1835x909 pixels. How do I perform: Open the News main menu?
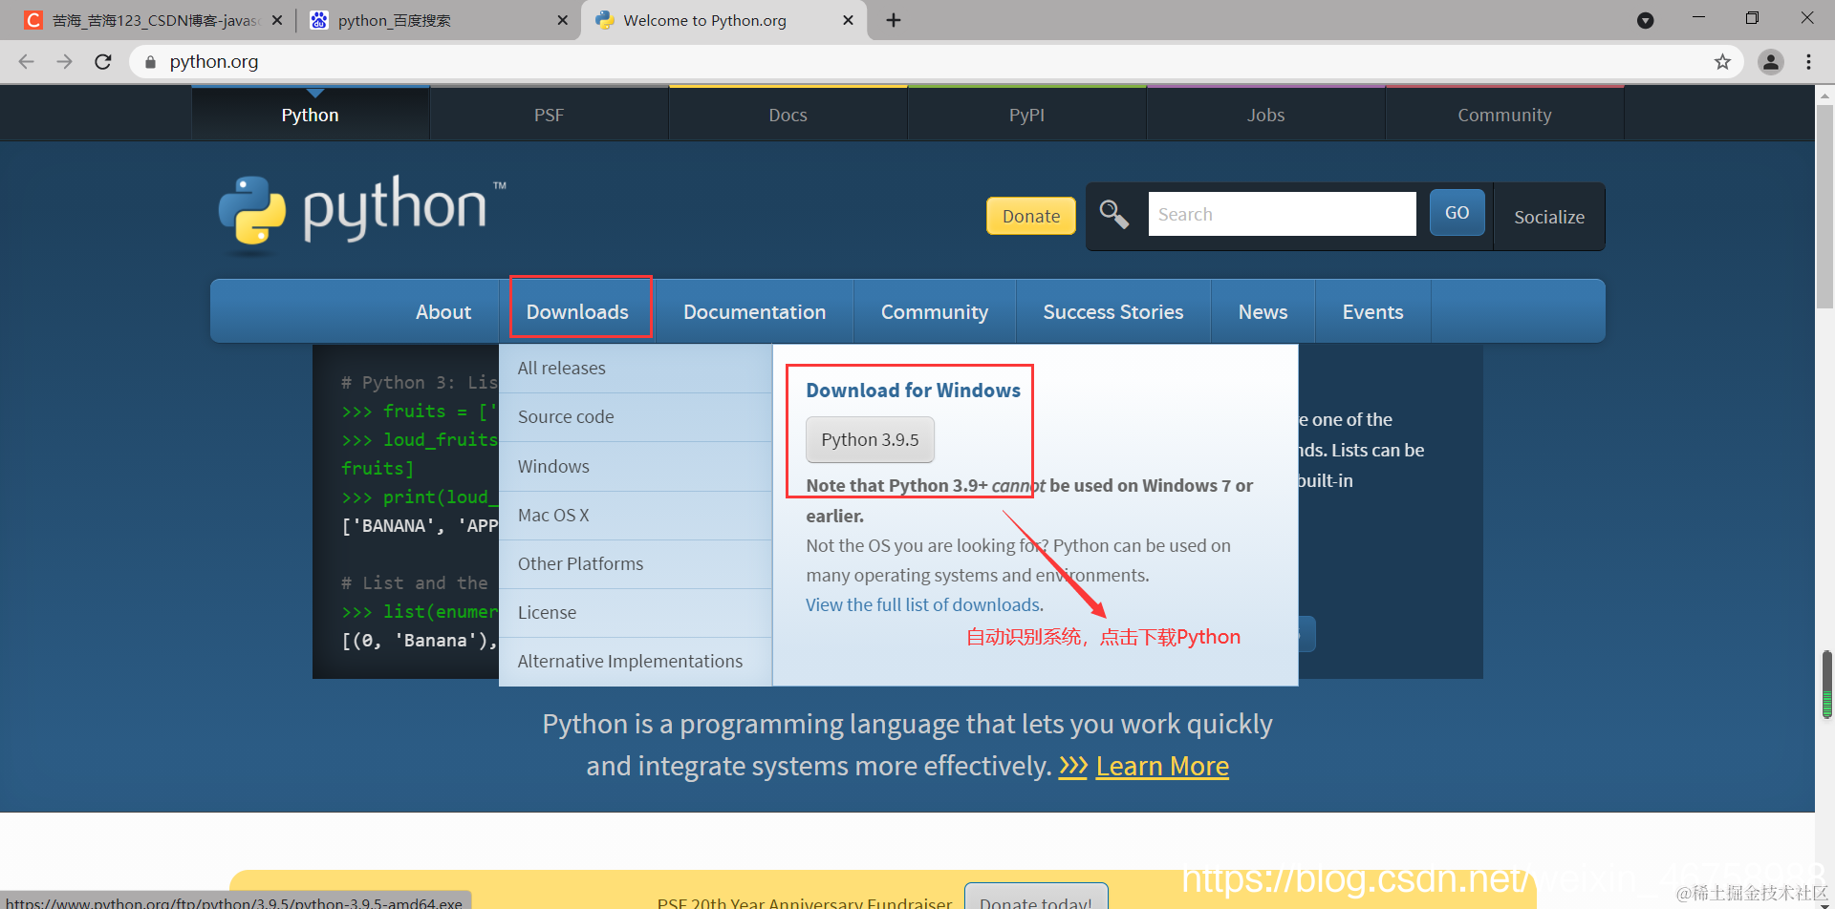1263,312
